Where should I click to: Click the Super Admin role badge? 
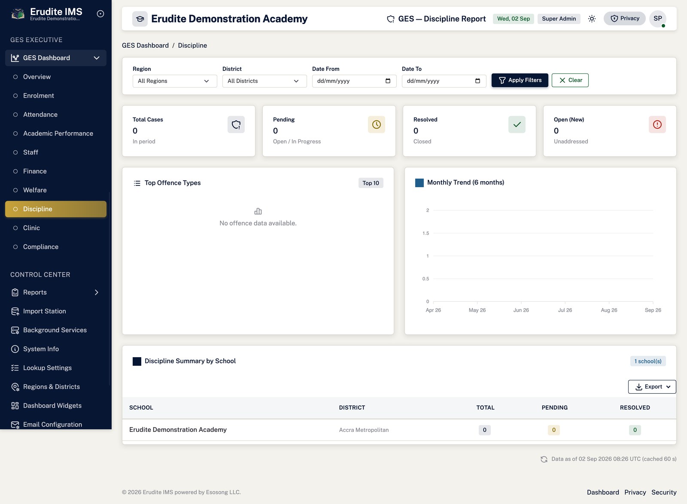coord(559,19)
